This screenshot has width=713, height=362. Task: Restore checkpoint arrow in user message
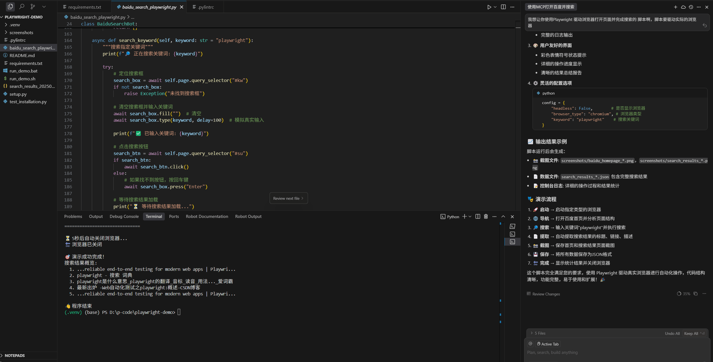[x=705, y=25]
